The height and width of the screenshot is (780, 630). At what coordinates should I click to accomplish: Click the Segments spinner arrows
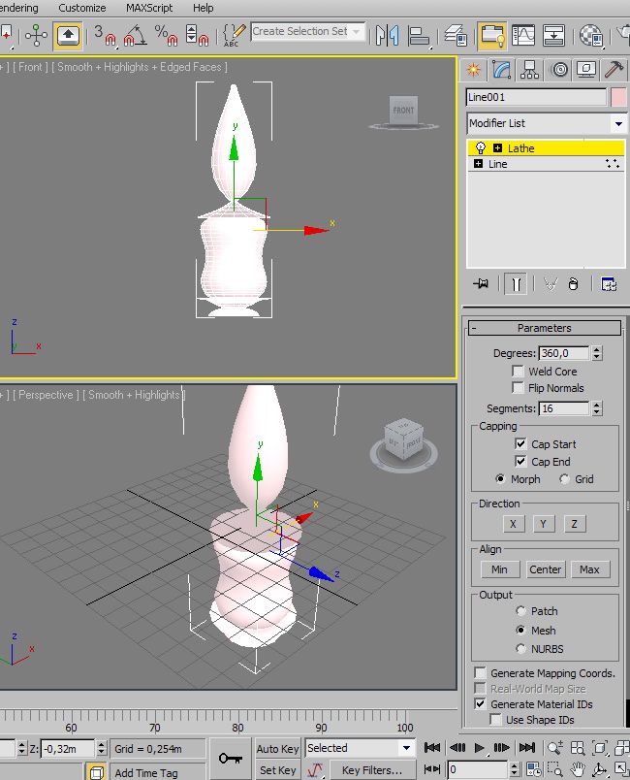coord(597,408)
